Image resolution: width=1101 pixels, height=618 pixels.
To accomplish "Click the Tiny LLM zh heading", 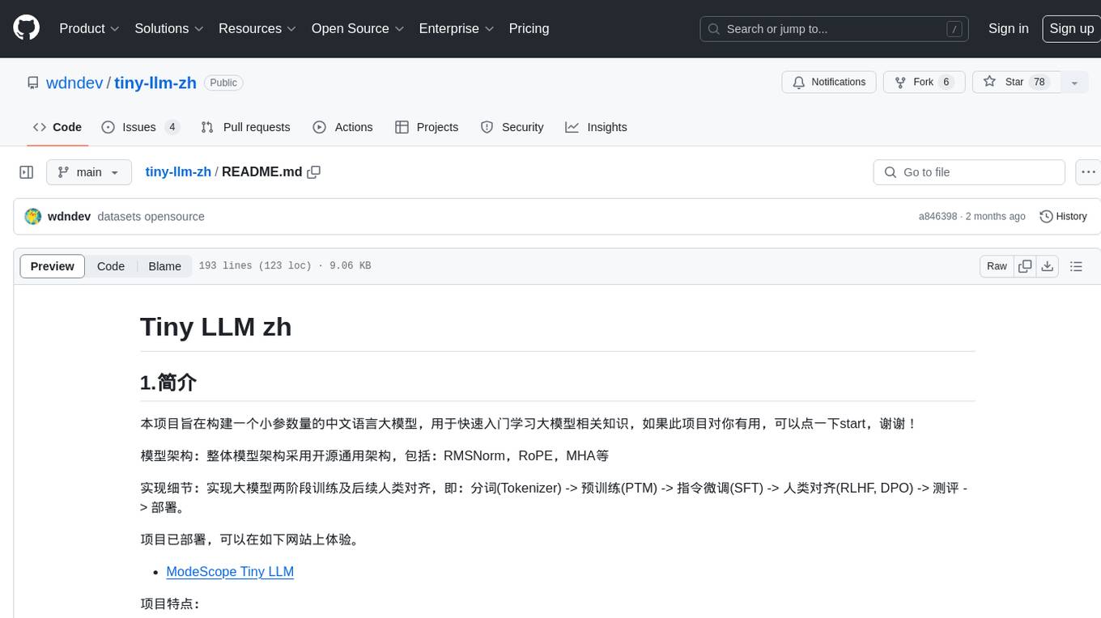I will click(215, 327).
